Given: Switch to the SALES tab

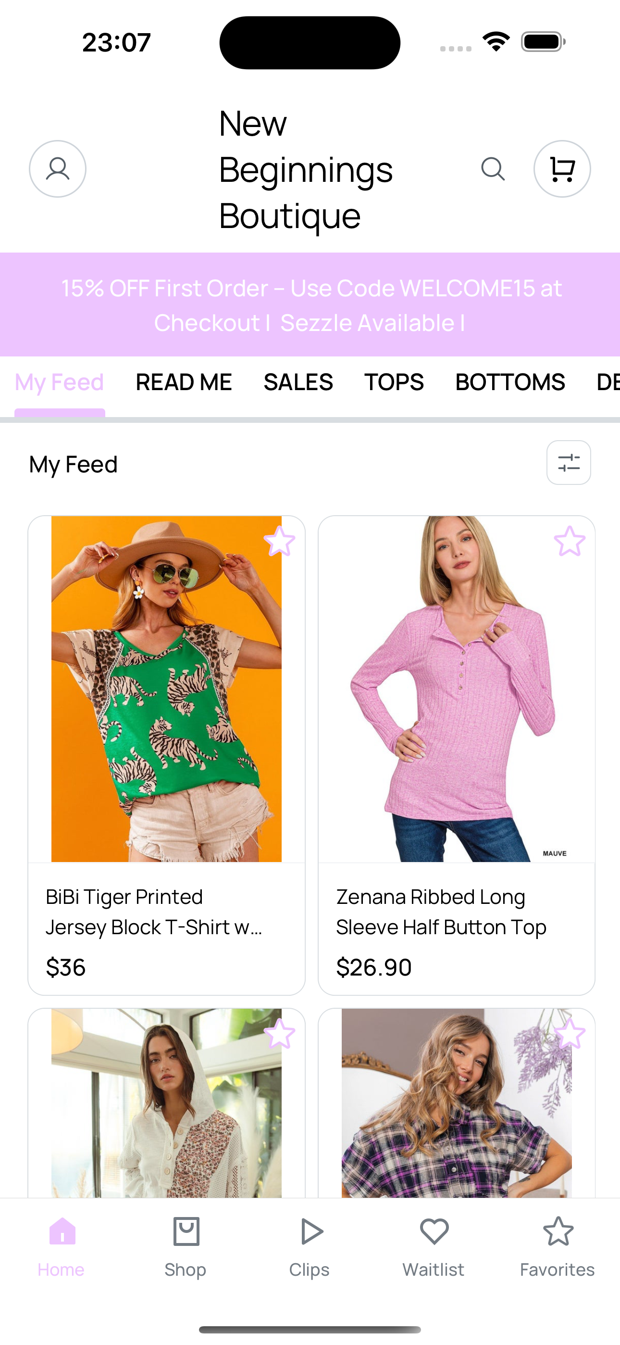Looking at the screenshot, I should 298,382.
